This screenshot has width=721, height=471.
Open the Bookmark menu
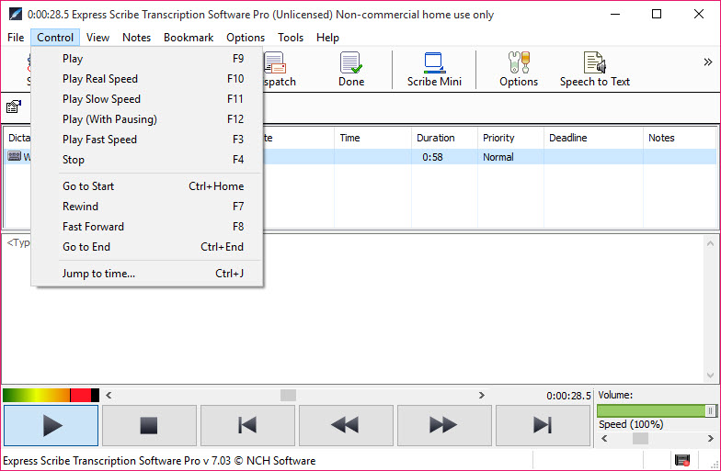(189, 38)
